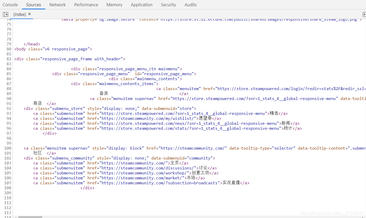Image resolution: width=366 pixels, height=218 pixels.
Task: Click the discussions 讨论 line
Action: [125, 168]
